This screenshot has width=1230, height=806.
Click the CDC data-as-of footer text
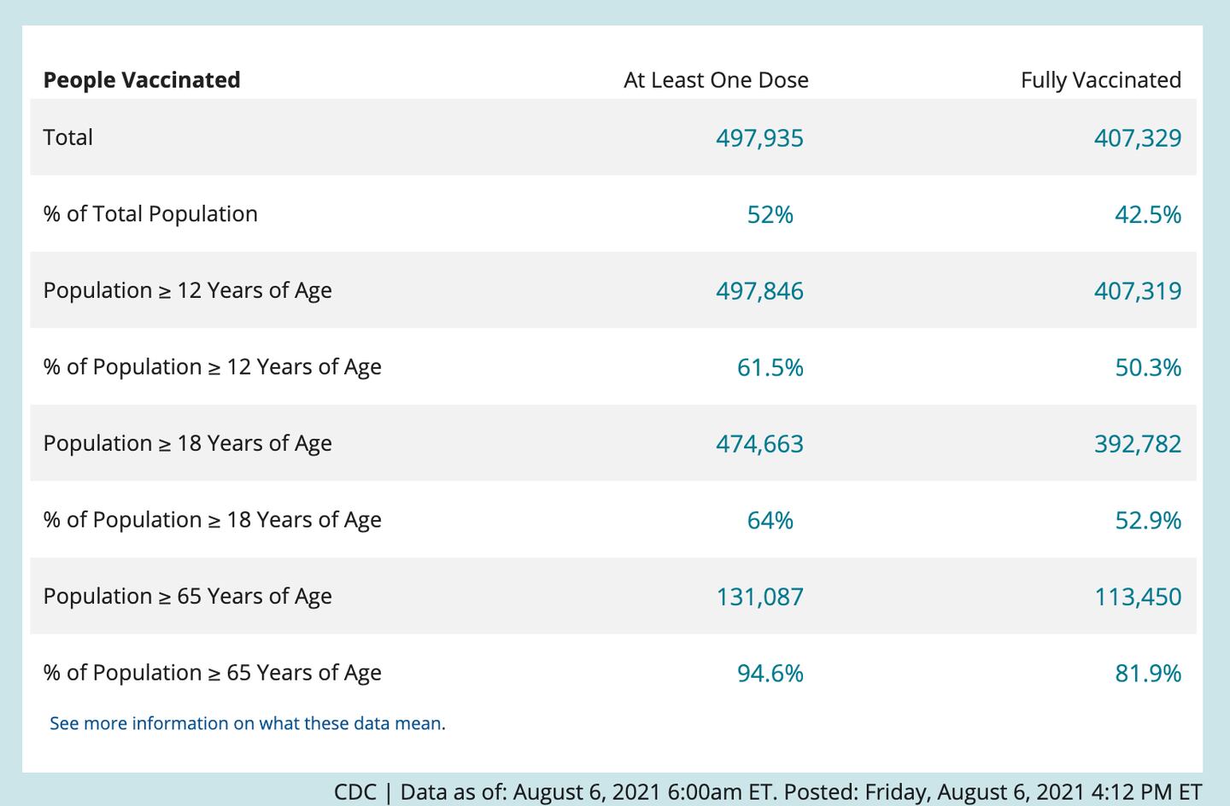767,791
